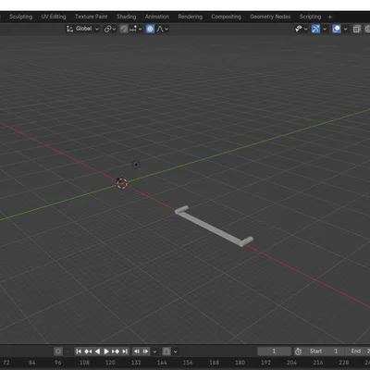The width and height of the screenshot is (370, 370).
Task: Expand the gizmo options arrow
Action: 325,29
